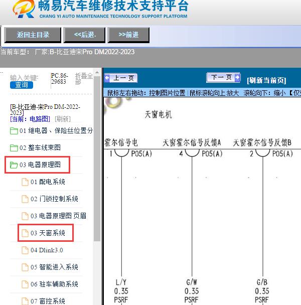
Task: Click the 下一页 next page button
Action: click(x=223, y=77)
